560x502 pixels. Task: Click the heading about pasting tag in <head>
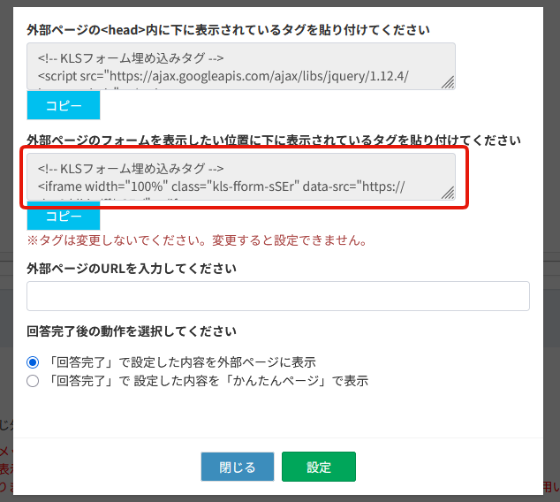228,30
